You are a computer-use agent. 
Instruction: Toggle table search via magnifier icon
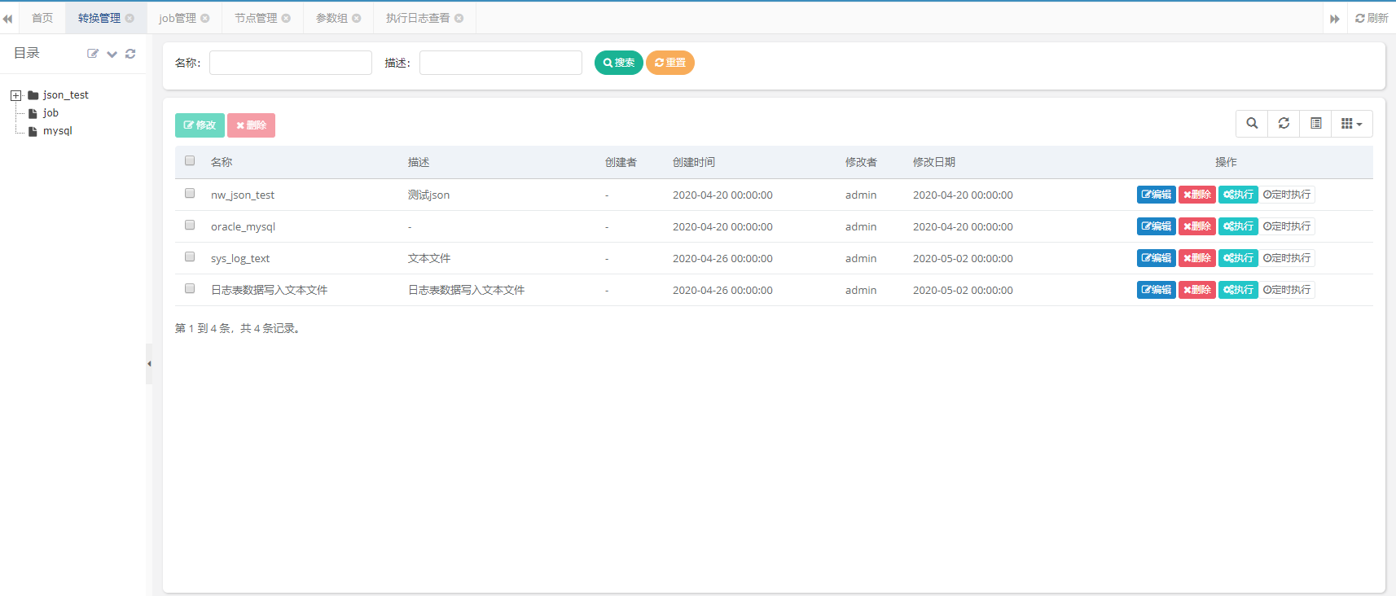[x=1252, y=124]
